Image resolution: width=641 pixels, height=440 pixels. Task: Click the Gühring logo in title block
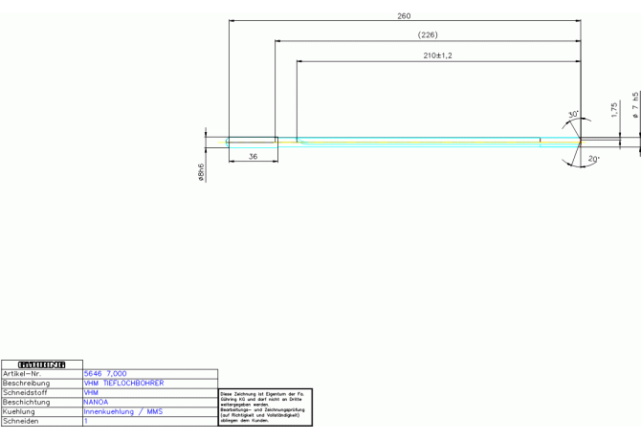point(41,364)
